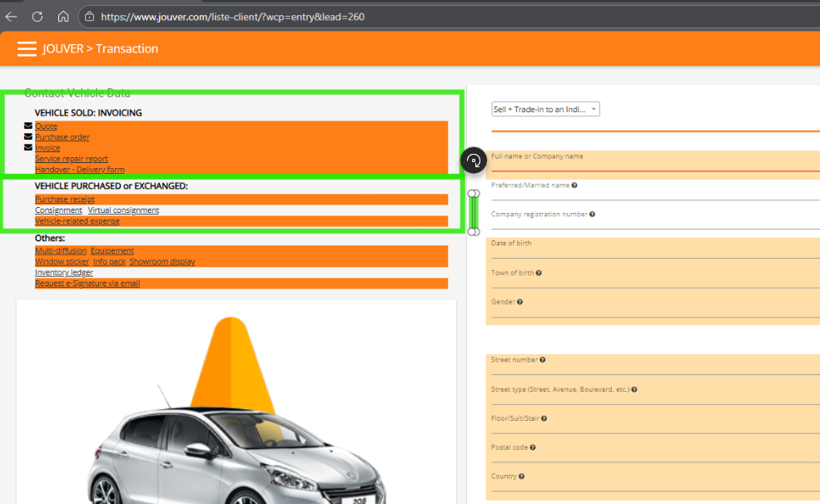
Task: Go back using the browser back arrow
Action: [x=11, y=17]
